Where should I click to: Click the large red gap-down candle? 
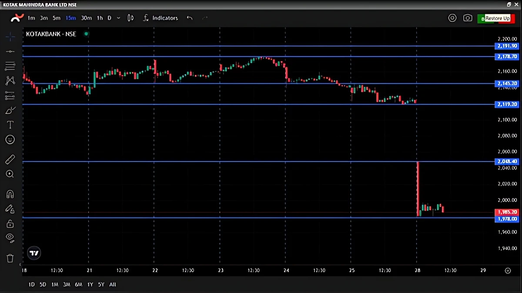pyautogui.click(x=418, y=189)
